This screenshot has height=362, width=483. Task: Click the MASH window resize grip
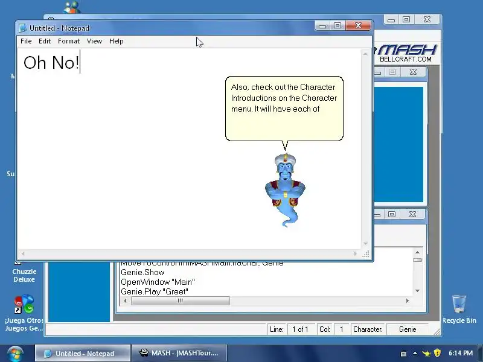[437, 331]
